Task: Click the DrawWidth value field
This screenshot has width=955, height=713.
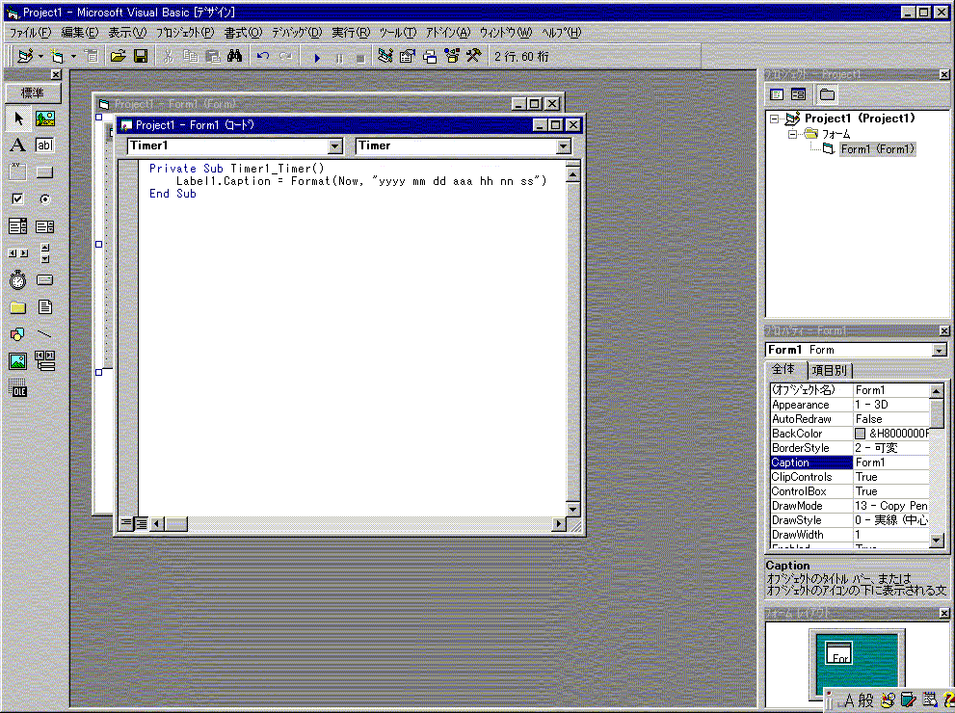Action: click(x=891, y=535)
